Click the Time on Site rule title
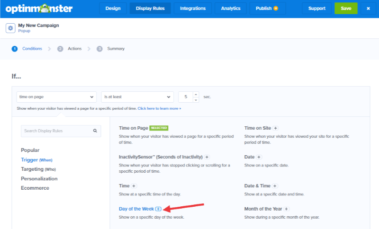This screenshot has height=229, width=379. pyautogui.click(x=257, y=128)
